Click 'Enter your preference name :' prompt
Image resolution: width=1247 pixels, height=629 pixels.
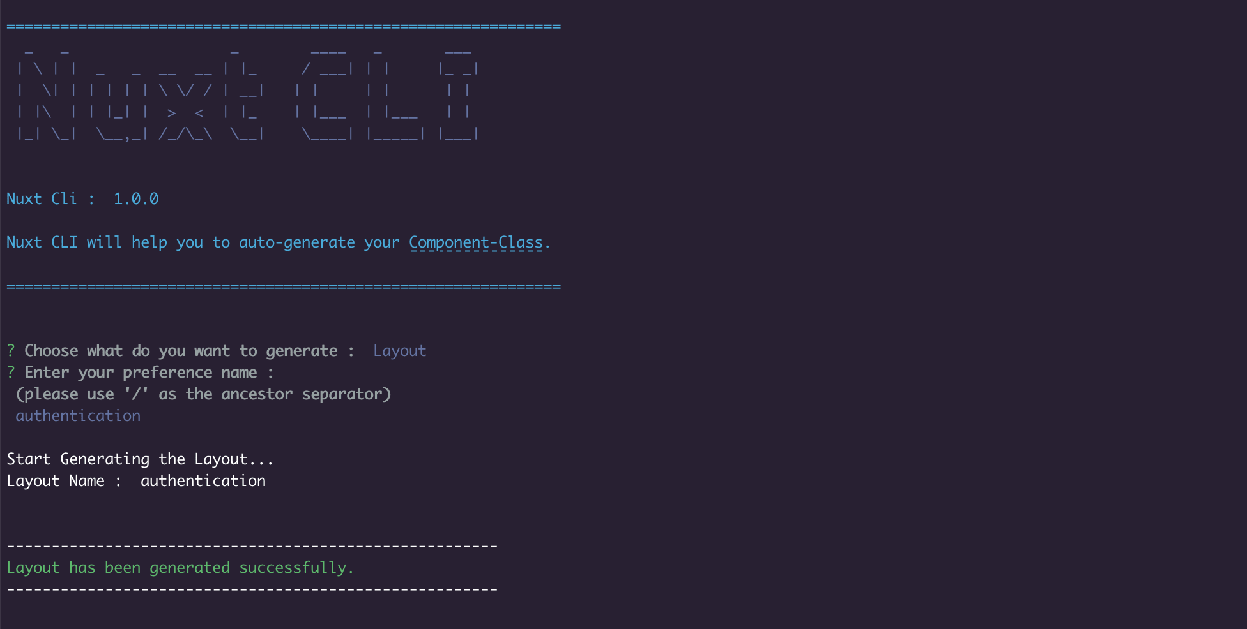pyautogui.click(x=141, y=373)
